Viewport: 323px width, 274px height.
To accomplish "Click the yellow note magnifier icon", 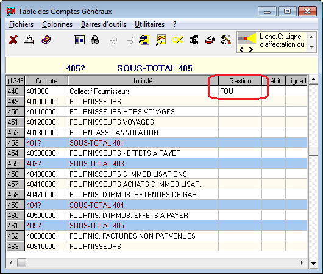I will [161, 40].
